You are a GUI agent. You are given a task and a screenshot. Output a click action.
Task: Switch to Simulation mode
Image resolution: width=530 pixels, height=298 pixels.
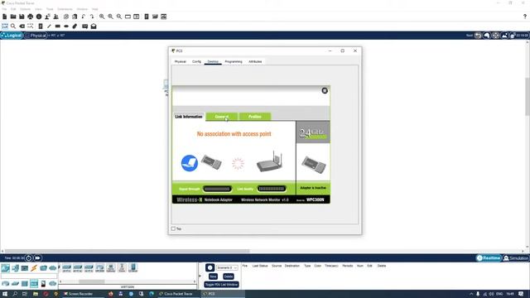coord(516,258)
